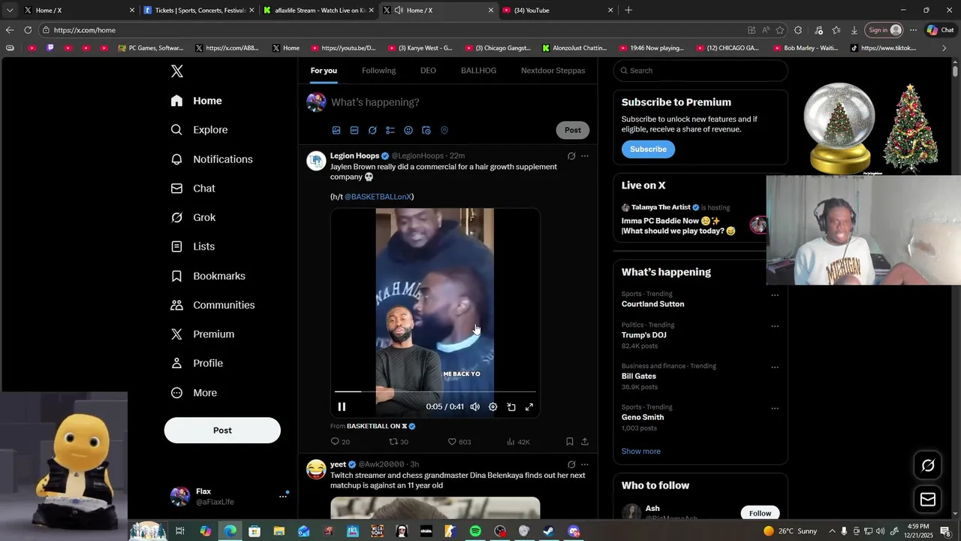Click Show more under What's happening
This screenshot has height=541, width=961.
click(x=641, y=452)
